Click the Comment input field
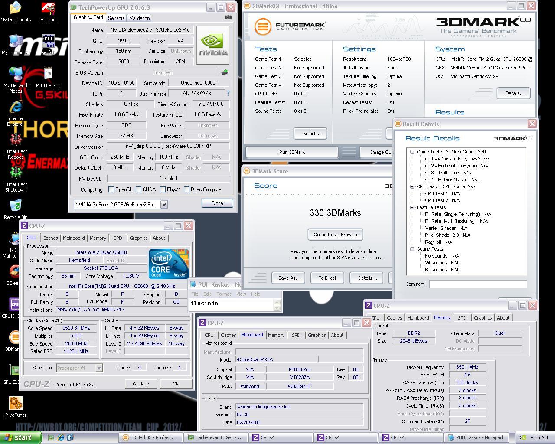 (x=478, y=284)
